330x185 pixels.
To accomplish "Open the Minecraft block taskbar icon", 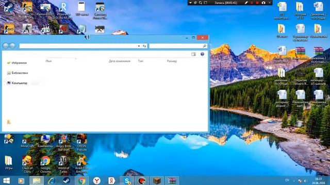I will pos(157,180).
